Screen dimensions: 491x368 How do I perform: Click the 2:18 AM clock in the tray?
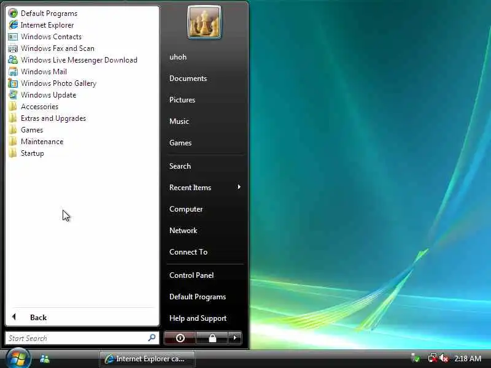pyautogui.click(x=468, y=358)
